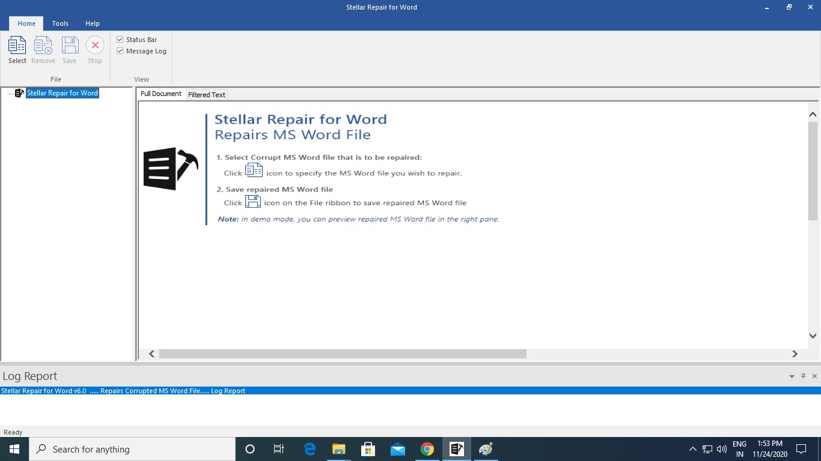Click the vertical scrollbar thumb
Image resolution: width=821 pixels, height=461 pixels.
(x=813, y=170)
